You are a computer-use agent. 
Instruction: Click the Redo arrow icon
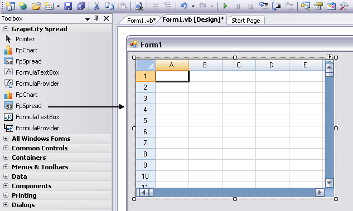tap(203, 6)
